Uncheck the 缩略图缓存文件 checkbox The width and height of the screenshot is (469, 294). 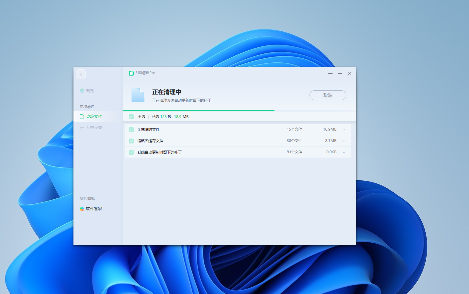click(131, 141)
